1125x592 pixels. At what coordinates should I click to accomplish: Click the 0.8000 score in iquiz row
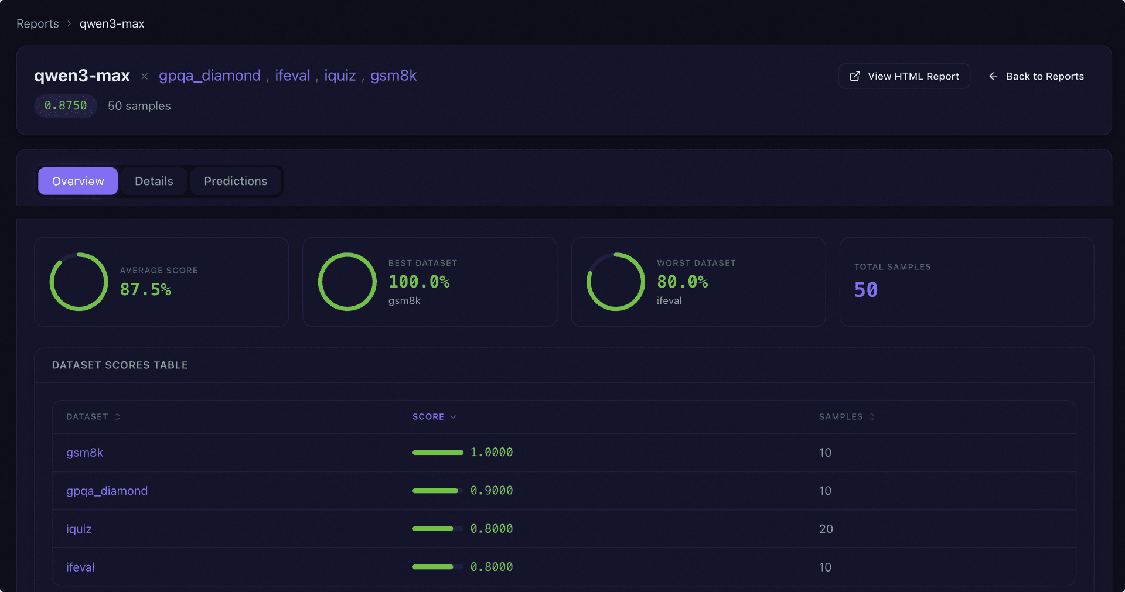click(492, 529)
